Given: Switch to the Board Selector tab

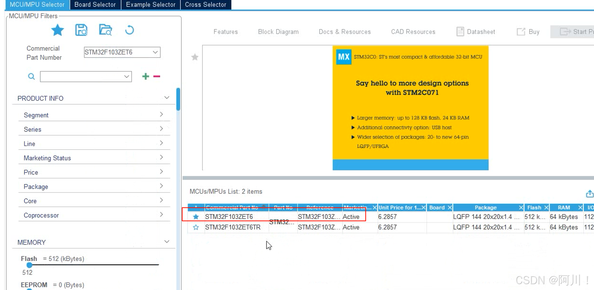Looking at the screenshot, I should point(95,5).
